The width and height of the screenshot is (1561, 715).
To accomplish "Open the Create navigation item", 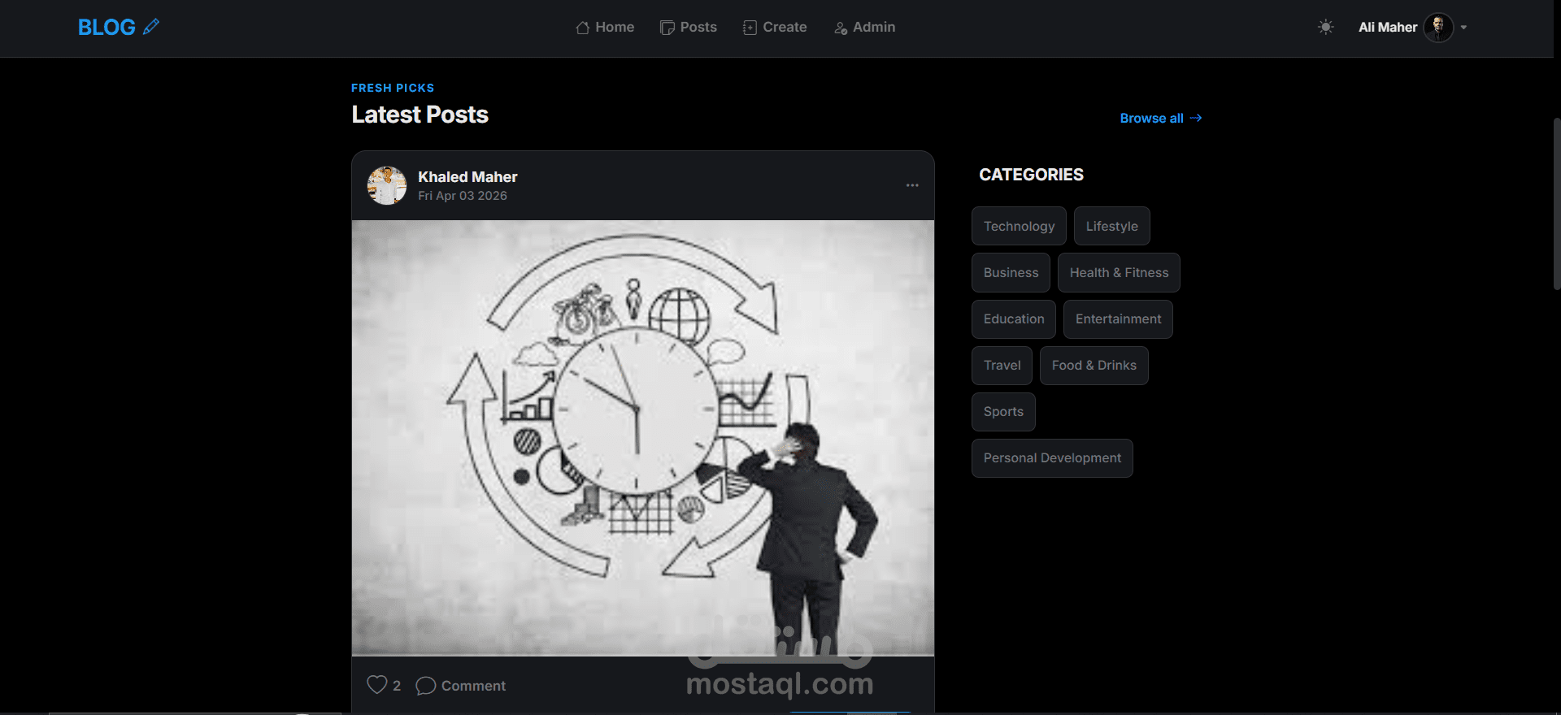I will point(775,27).
